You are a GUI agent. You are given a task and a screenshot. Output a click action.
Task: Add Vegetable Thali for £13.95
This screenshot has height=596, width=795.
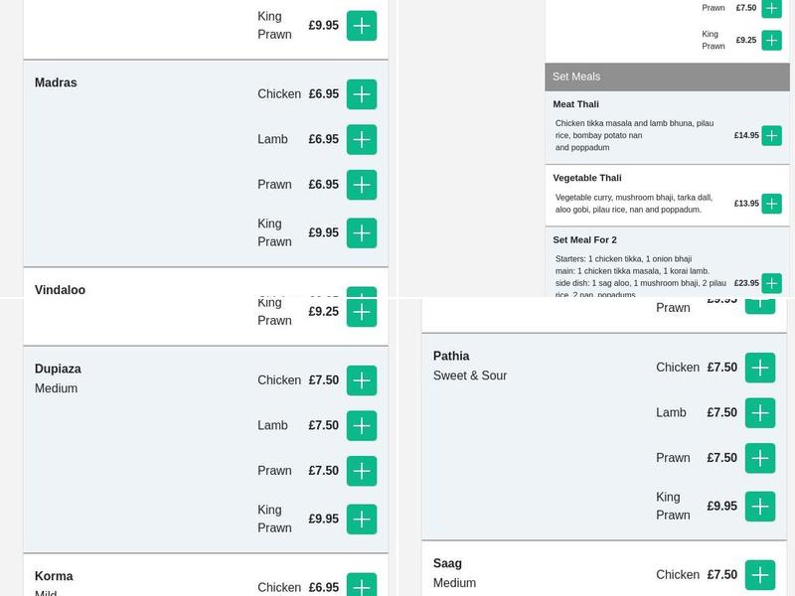(771, 204)
